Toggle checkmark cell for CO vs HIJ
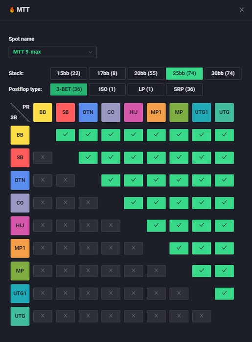 [134, 203]
